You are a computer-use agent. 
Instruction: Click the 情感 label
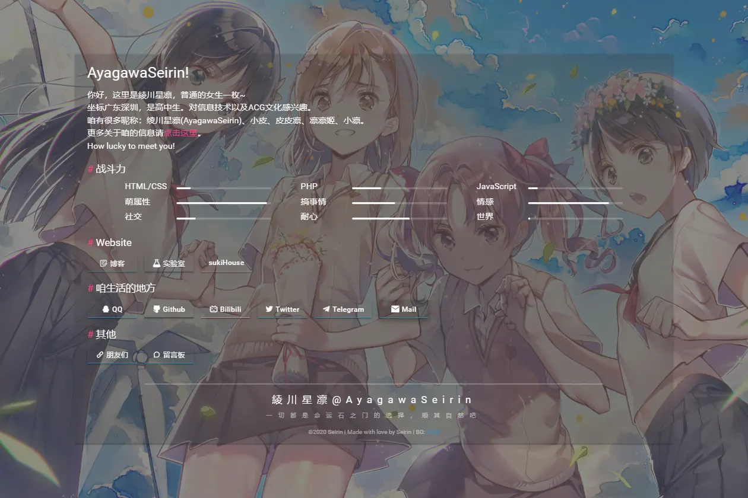pyautogui.click(x=485, y=202)
